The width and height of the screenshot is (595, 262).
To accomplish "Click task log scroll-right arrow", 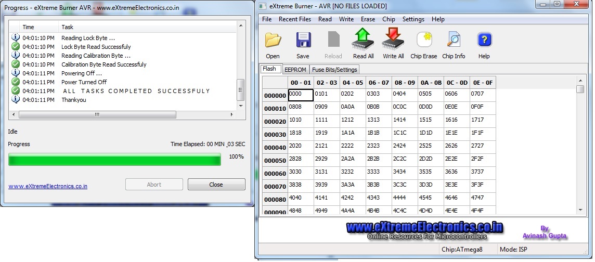I will tap(232, 114).
